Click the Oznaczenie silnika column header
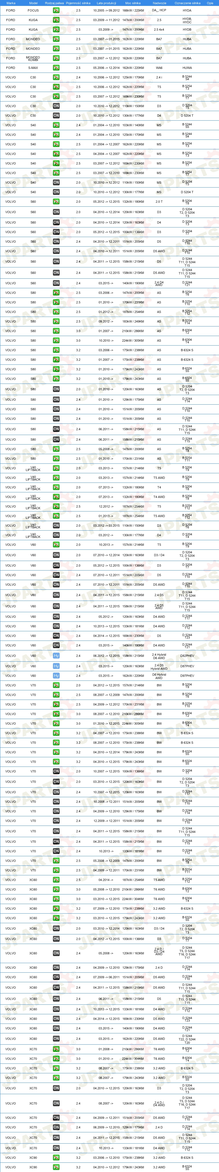This screenshot has height=1172, width=219. tap(187, 3)
